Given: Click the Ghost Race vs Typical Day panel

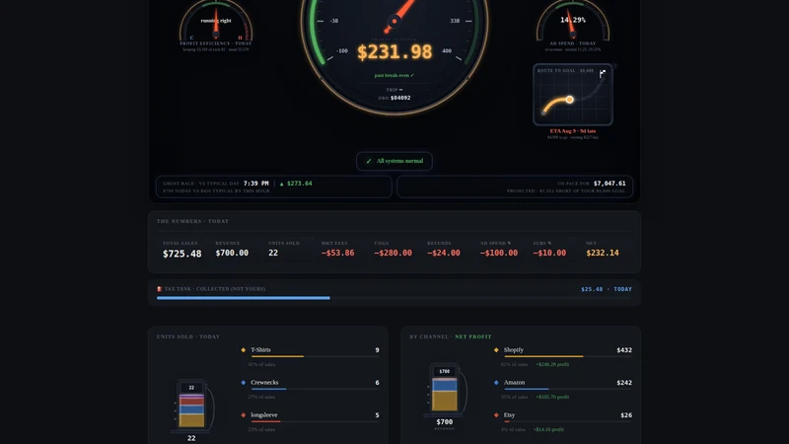Looking at the screenshot, I should 274,186.
